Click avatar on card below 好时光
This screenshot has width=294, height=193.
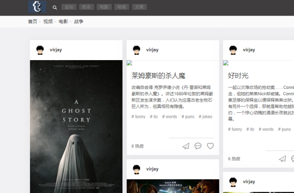pyautogui.click(x=233, y=182)
